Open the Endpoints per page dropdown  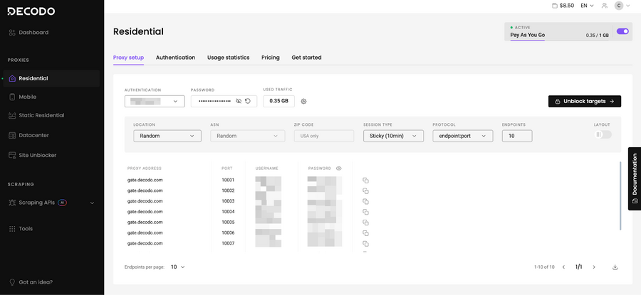pos(178,267)
